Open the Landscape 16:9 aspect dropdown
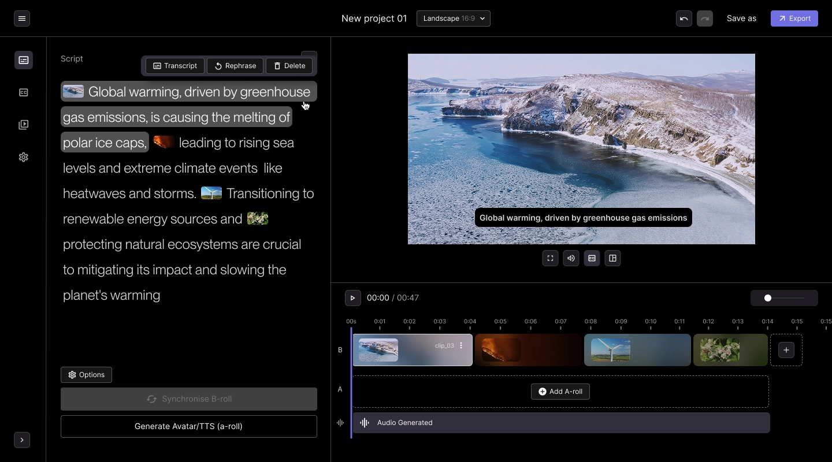This screenshot has width=832, height=462. pos(453,18)
